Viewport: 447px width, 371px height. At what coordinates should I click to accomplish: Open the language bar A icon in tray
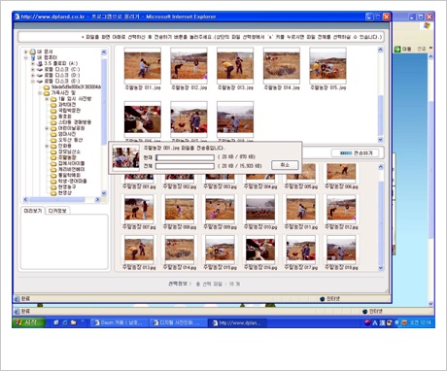point(375,322)
